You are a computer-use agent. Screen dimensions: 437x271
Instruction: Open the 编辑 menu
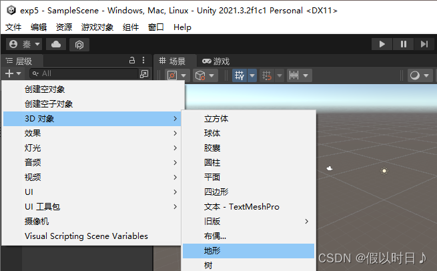pyautogui.click(x=39, y=27)
